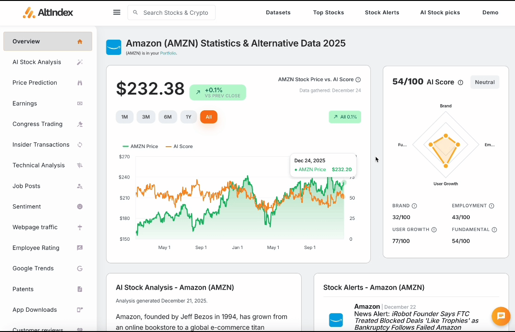515x332 pixels.
Task: Click the BRAND info icon
Action: coord(414,206)
